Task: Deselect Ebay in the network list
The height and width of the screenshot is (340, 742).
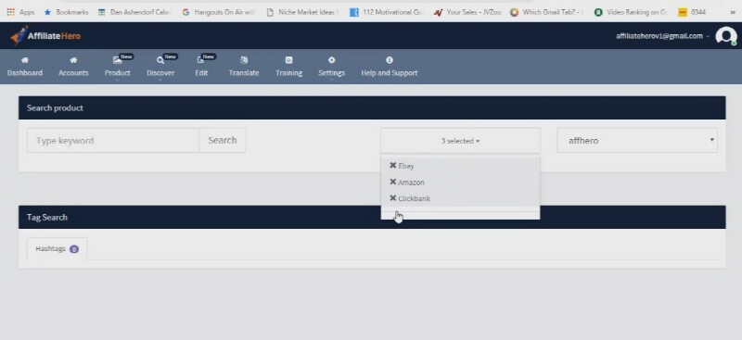Action: point(460,166)
